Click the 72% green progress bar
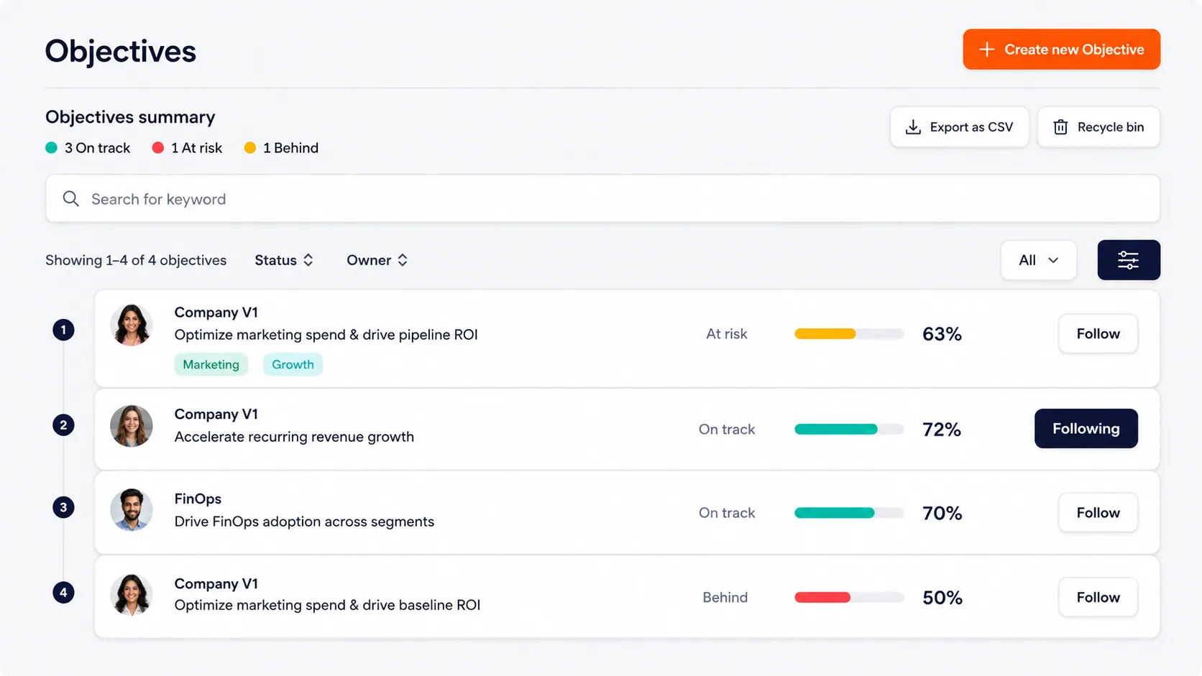Image resolution: width=1202 pixels, height=676 pixels. point(849,429)
